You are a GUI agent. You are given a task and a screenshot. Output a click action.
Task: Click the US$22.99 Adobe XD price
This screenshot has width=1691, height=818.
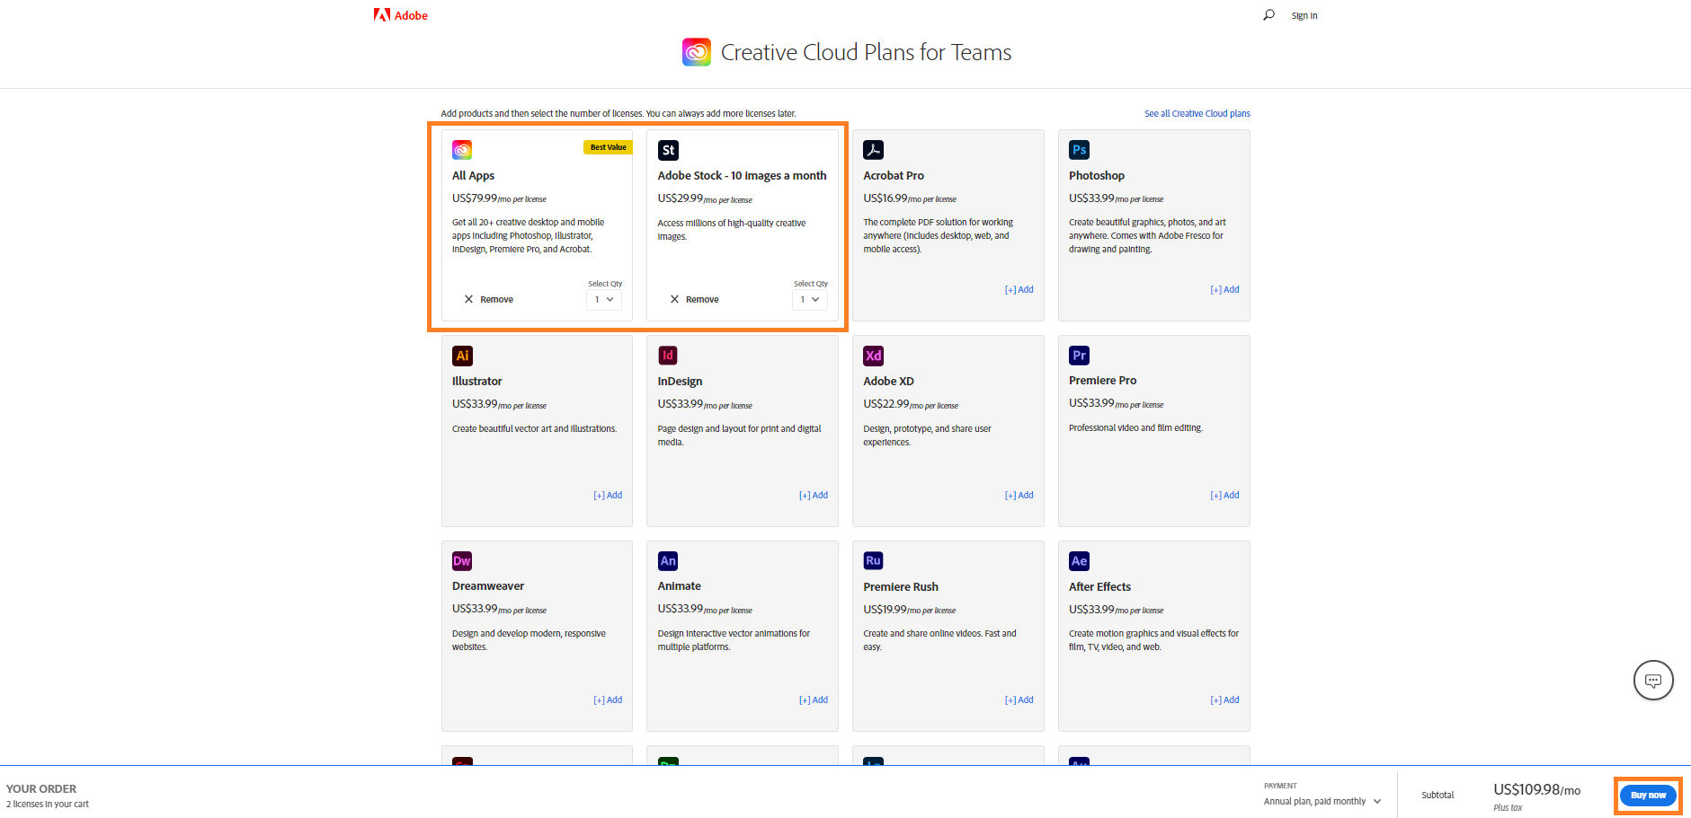(x=886, y=404)
